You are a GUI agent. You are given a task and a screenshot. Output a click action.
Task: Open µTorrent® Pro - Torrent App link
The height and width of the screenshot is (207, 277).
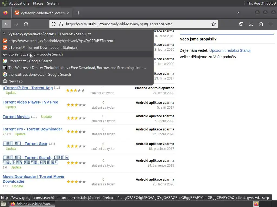[28, 88]
